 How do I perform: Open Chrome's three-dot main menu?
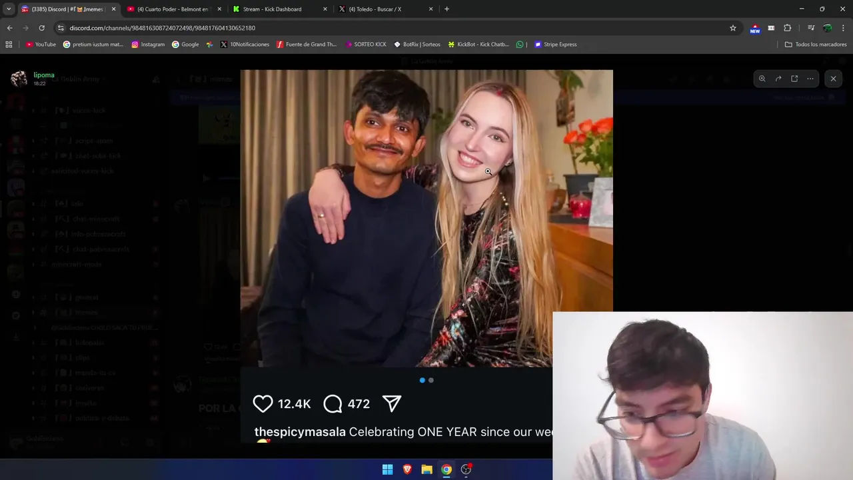click(844, 28)
